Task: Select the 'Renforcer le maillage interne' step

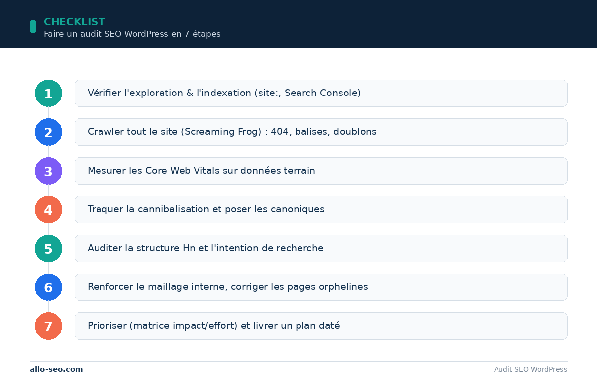Action: click(321, 287)
